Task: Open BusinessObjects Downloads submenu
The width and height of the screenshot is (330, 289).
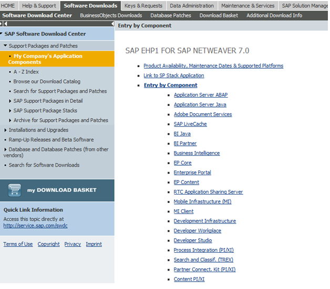Action: coord(111,15)
